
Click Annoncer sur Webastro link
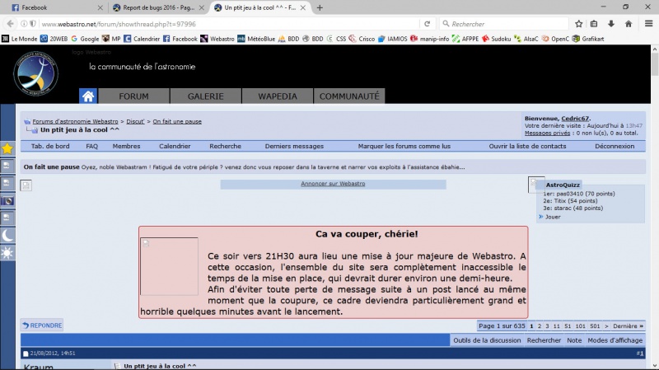click(333, 184)
